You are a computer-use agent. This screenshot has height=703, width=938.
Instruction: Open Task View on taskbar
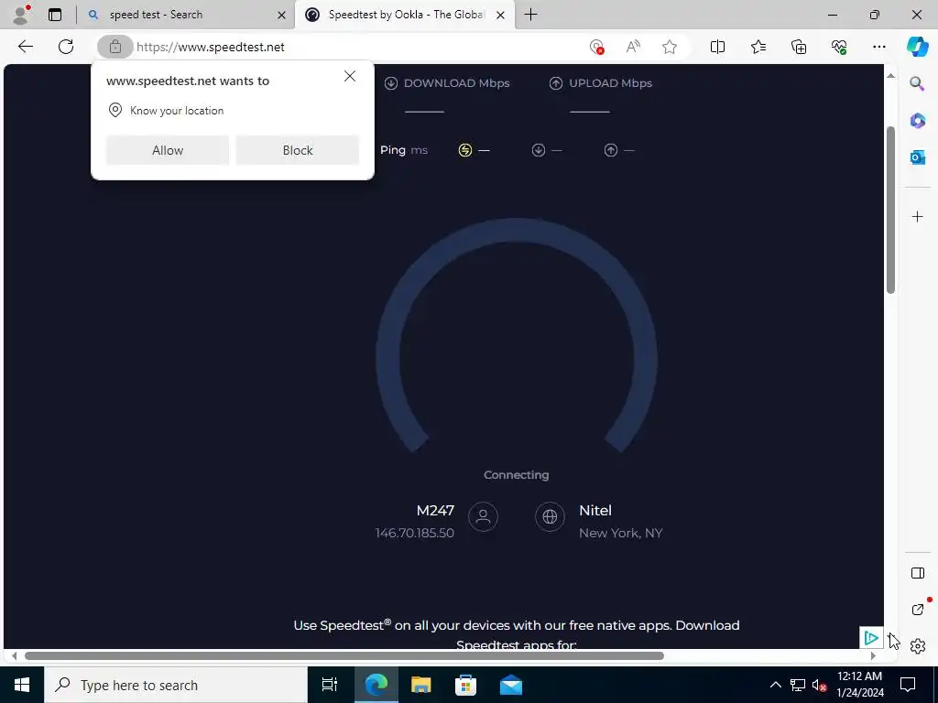[330, 685]
